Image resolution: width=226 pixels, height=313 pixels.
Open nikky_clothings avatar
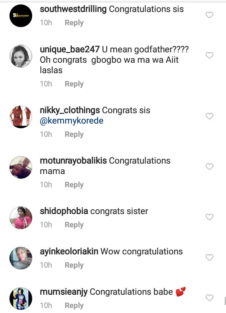pyautogui.click(x=21, y=117)
